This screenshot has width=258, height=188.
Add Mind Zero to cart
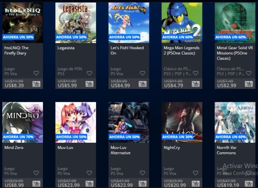click(x=36, y=184)
